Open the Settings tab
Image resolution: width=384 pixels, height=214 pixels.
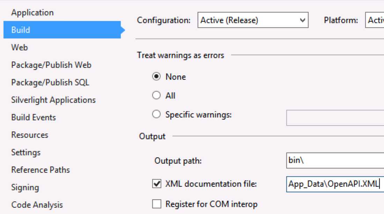(26, 152)
